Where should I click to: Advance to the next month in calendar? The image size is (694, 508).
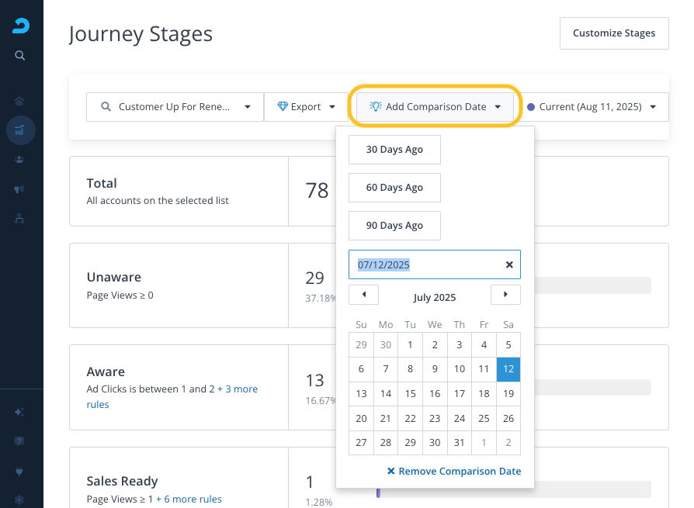click(505, 295)
